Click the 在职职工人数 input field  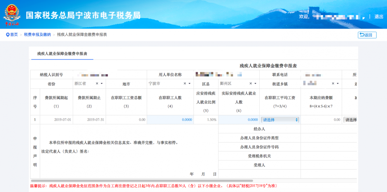170,120
